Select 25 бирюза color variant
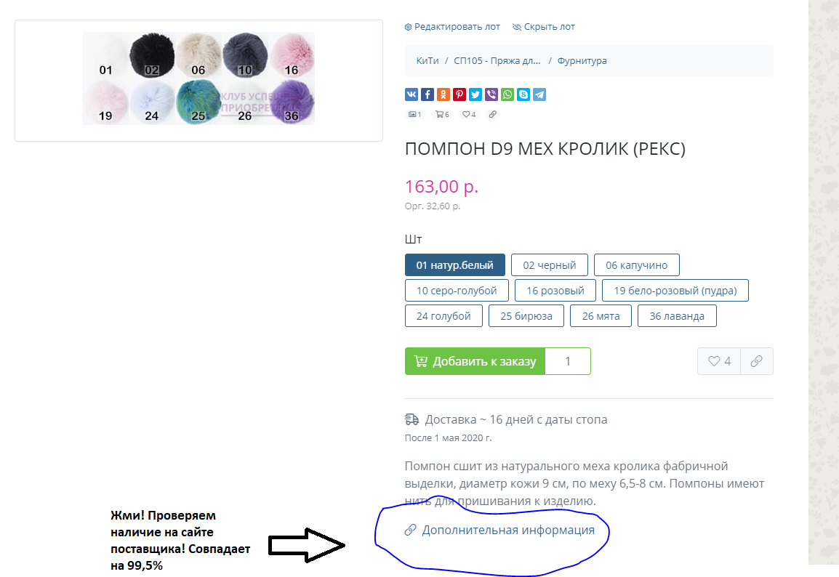The image size is (839, 577). pyautogui.click(x=526, y=316)
